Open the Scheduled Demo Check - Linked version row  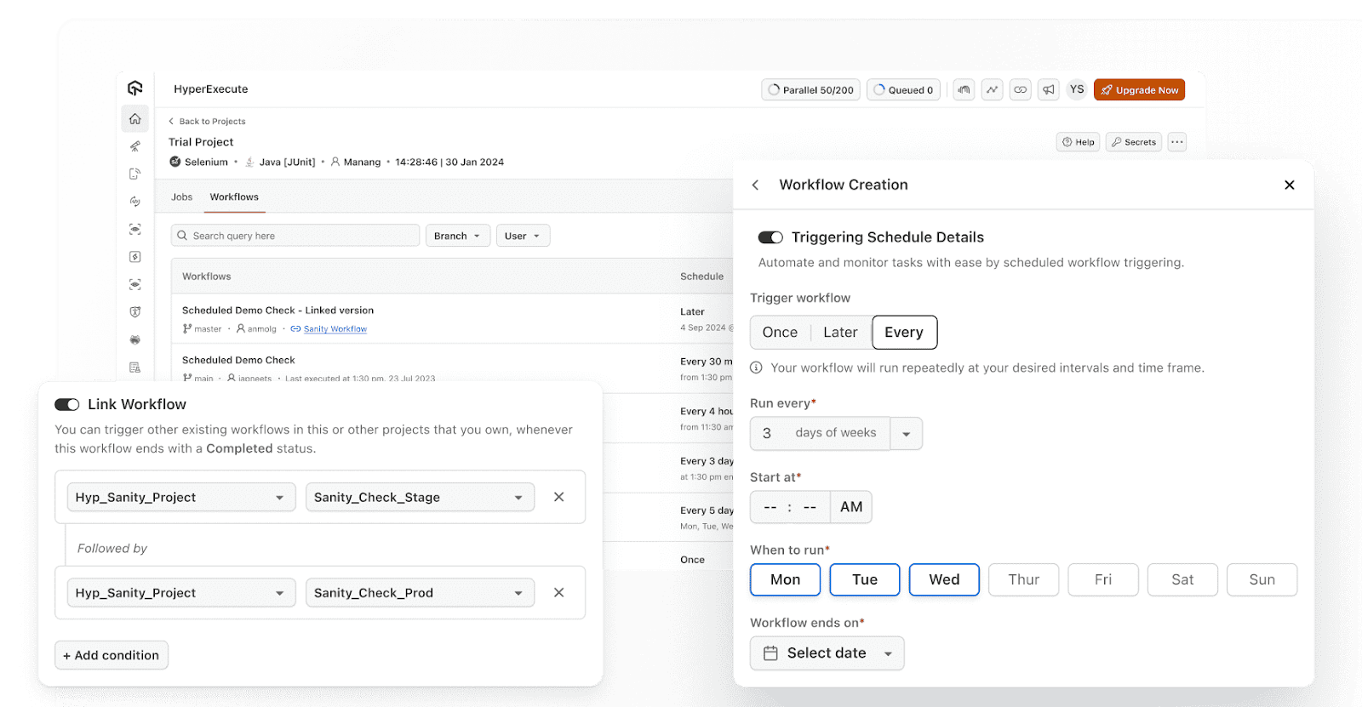[453, 319]
